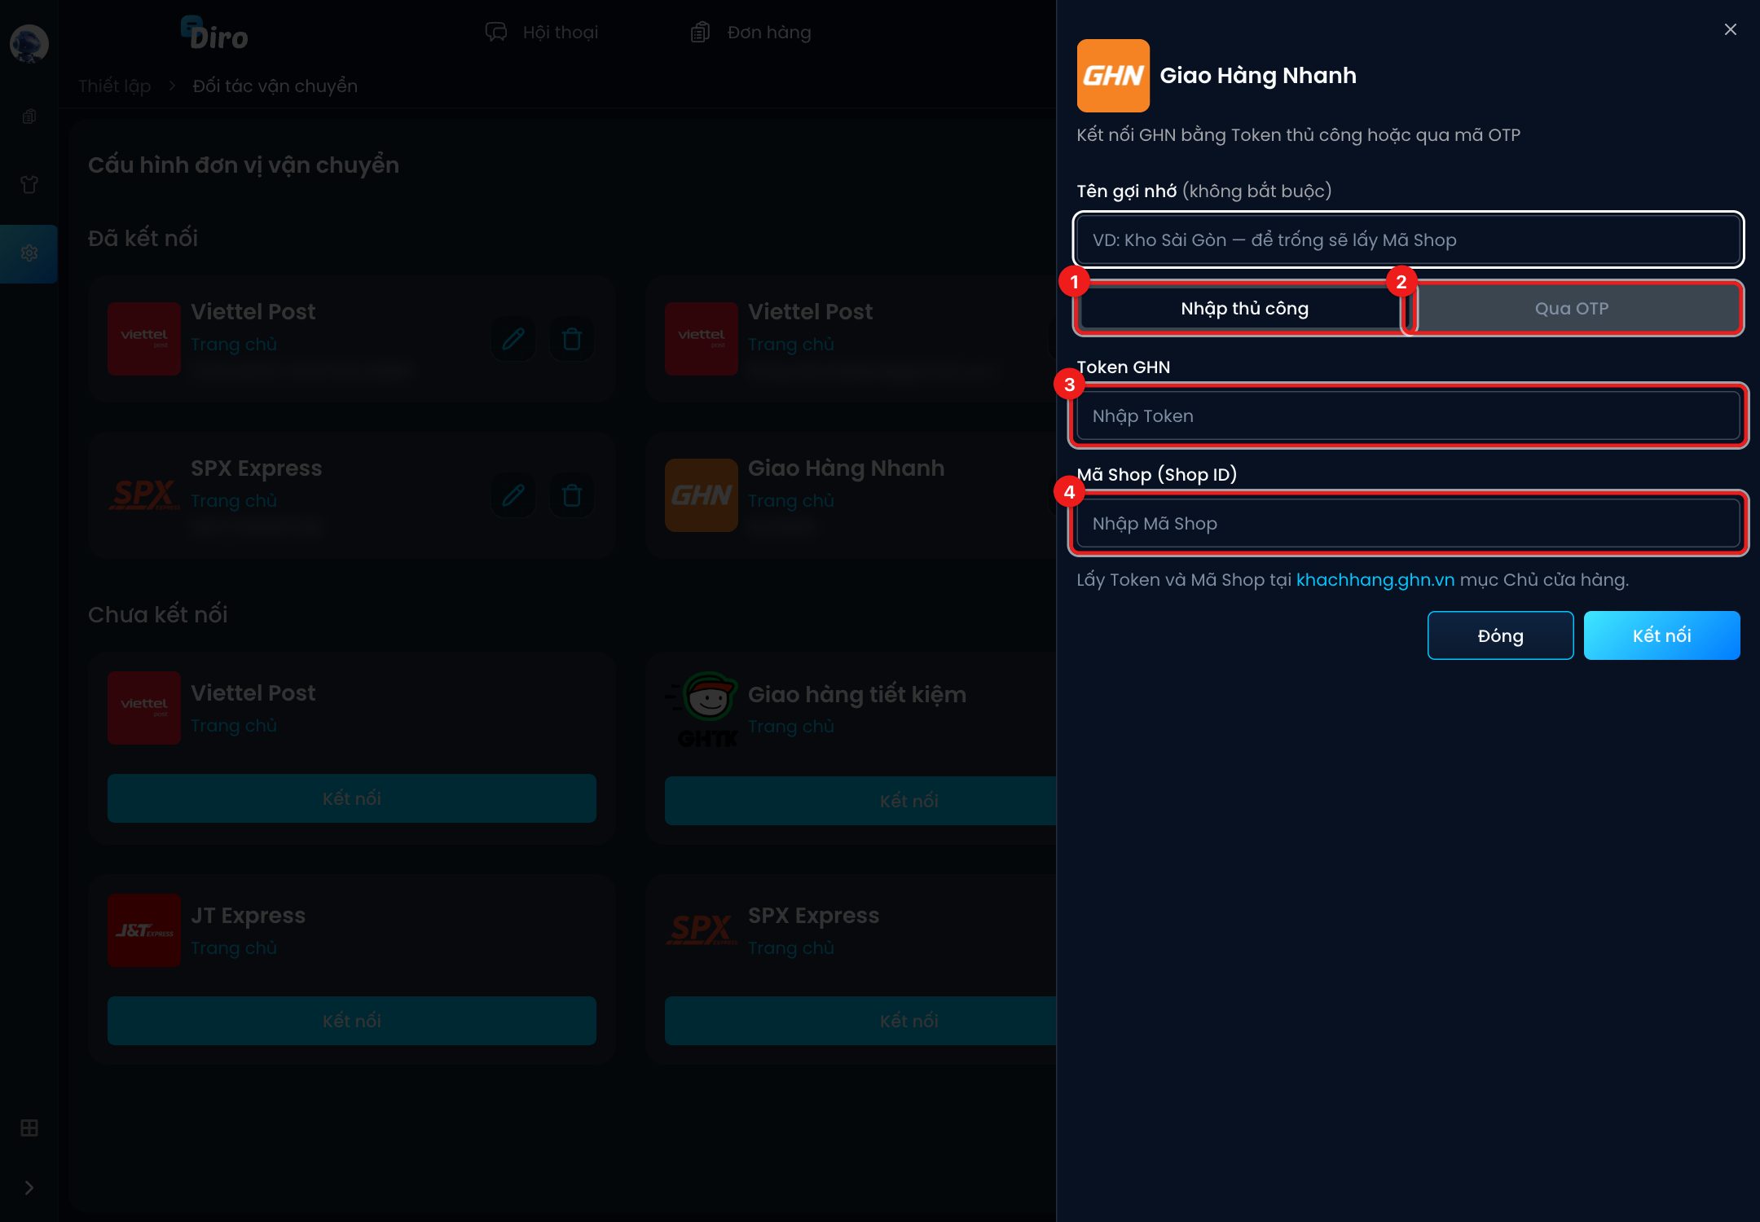Click the Thiết lập breadcrumb link

(115, 86)
